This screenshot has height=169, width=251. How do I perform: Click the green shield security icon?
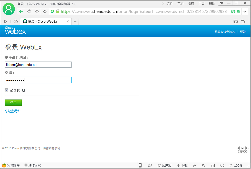52,11
